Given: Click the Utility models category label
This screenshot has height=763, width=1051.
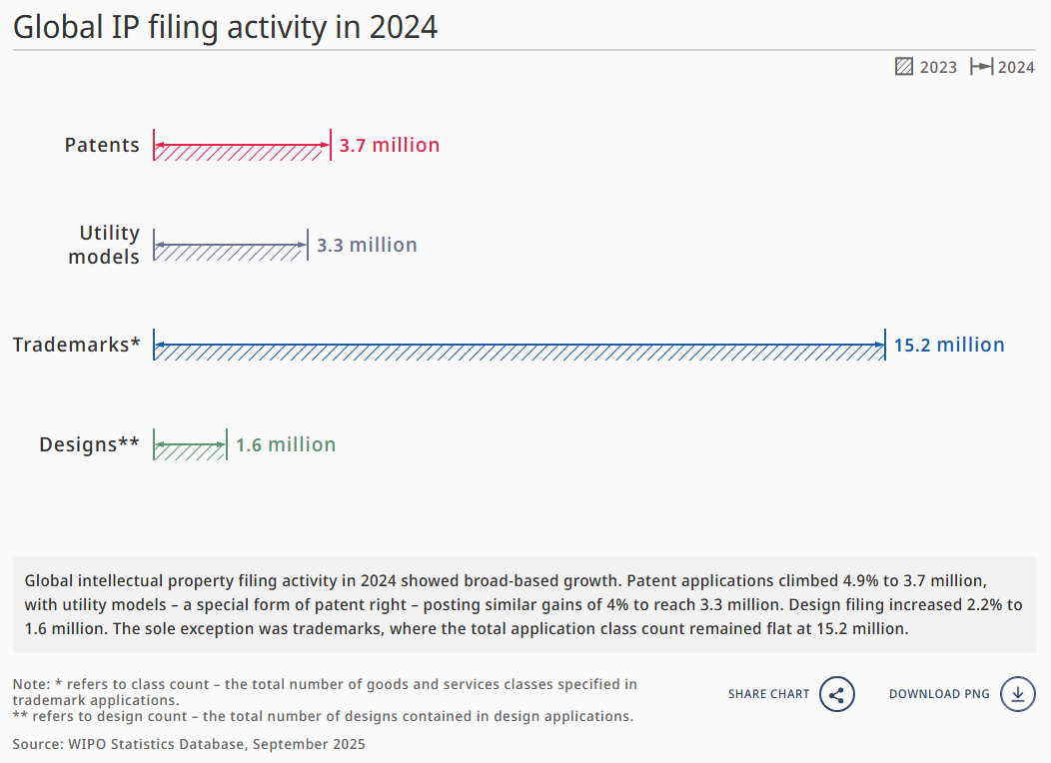Looking at the screenshot, I should (x=104, y=245).
